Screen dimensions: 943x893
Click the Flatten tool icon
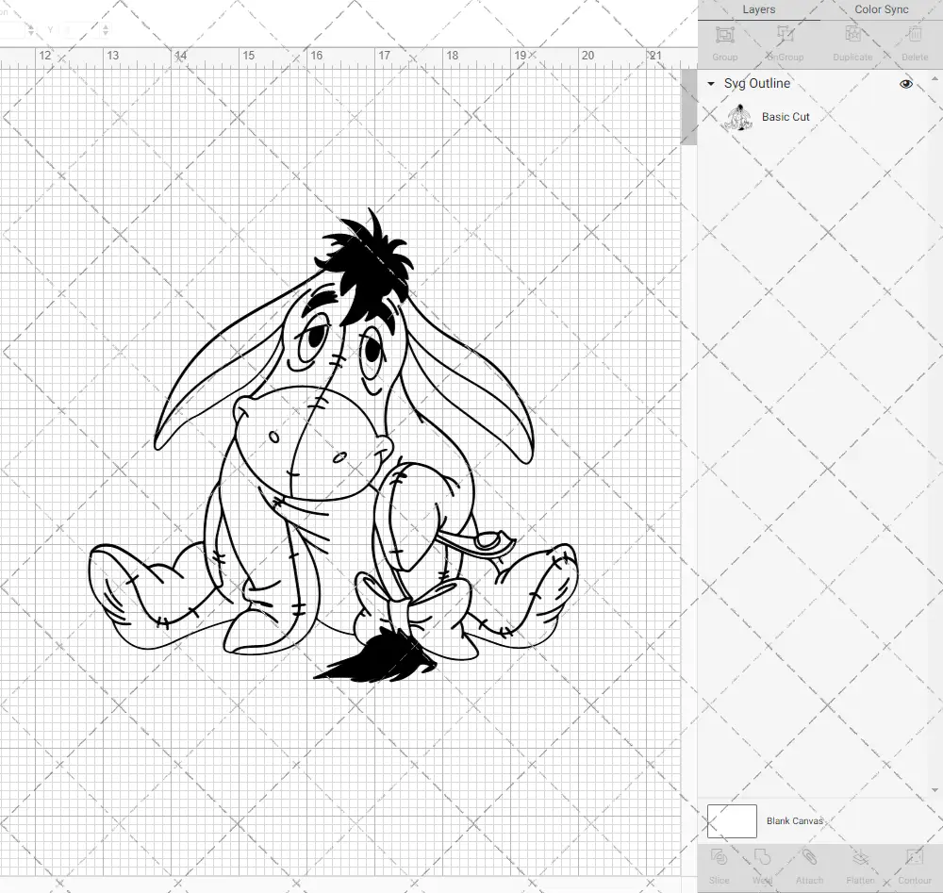click(861, 857)
